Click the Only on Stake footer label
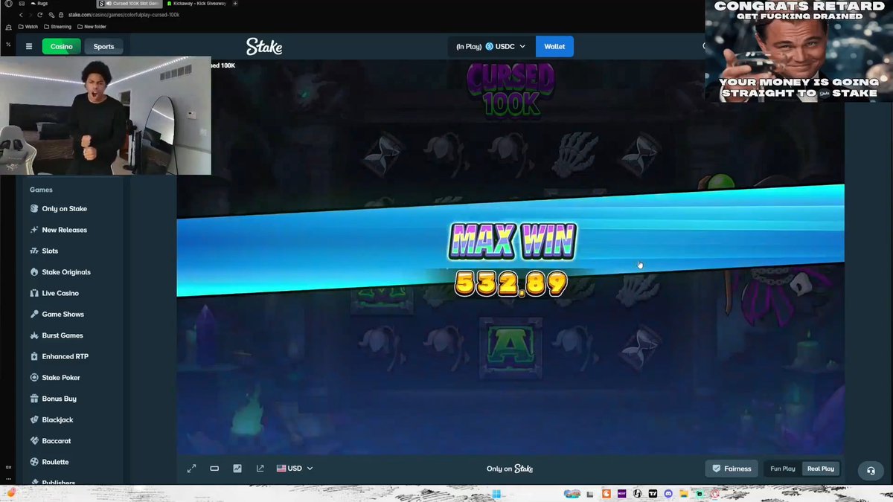Screen dimensions: 893x502 tap(510, 469)
